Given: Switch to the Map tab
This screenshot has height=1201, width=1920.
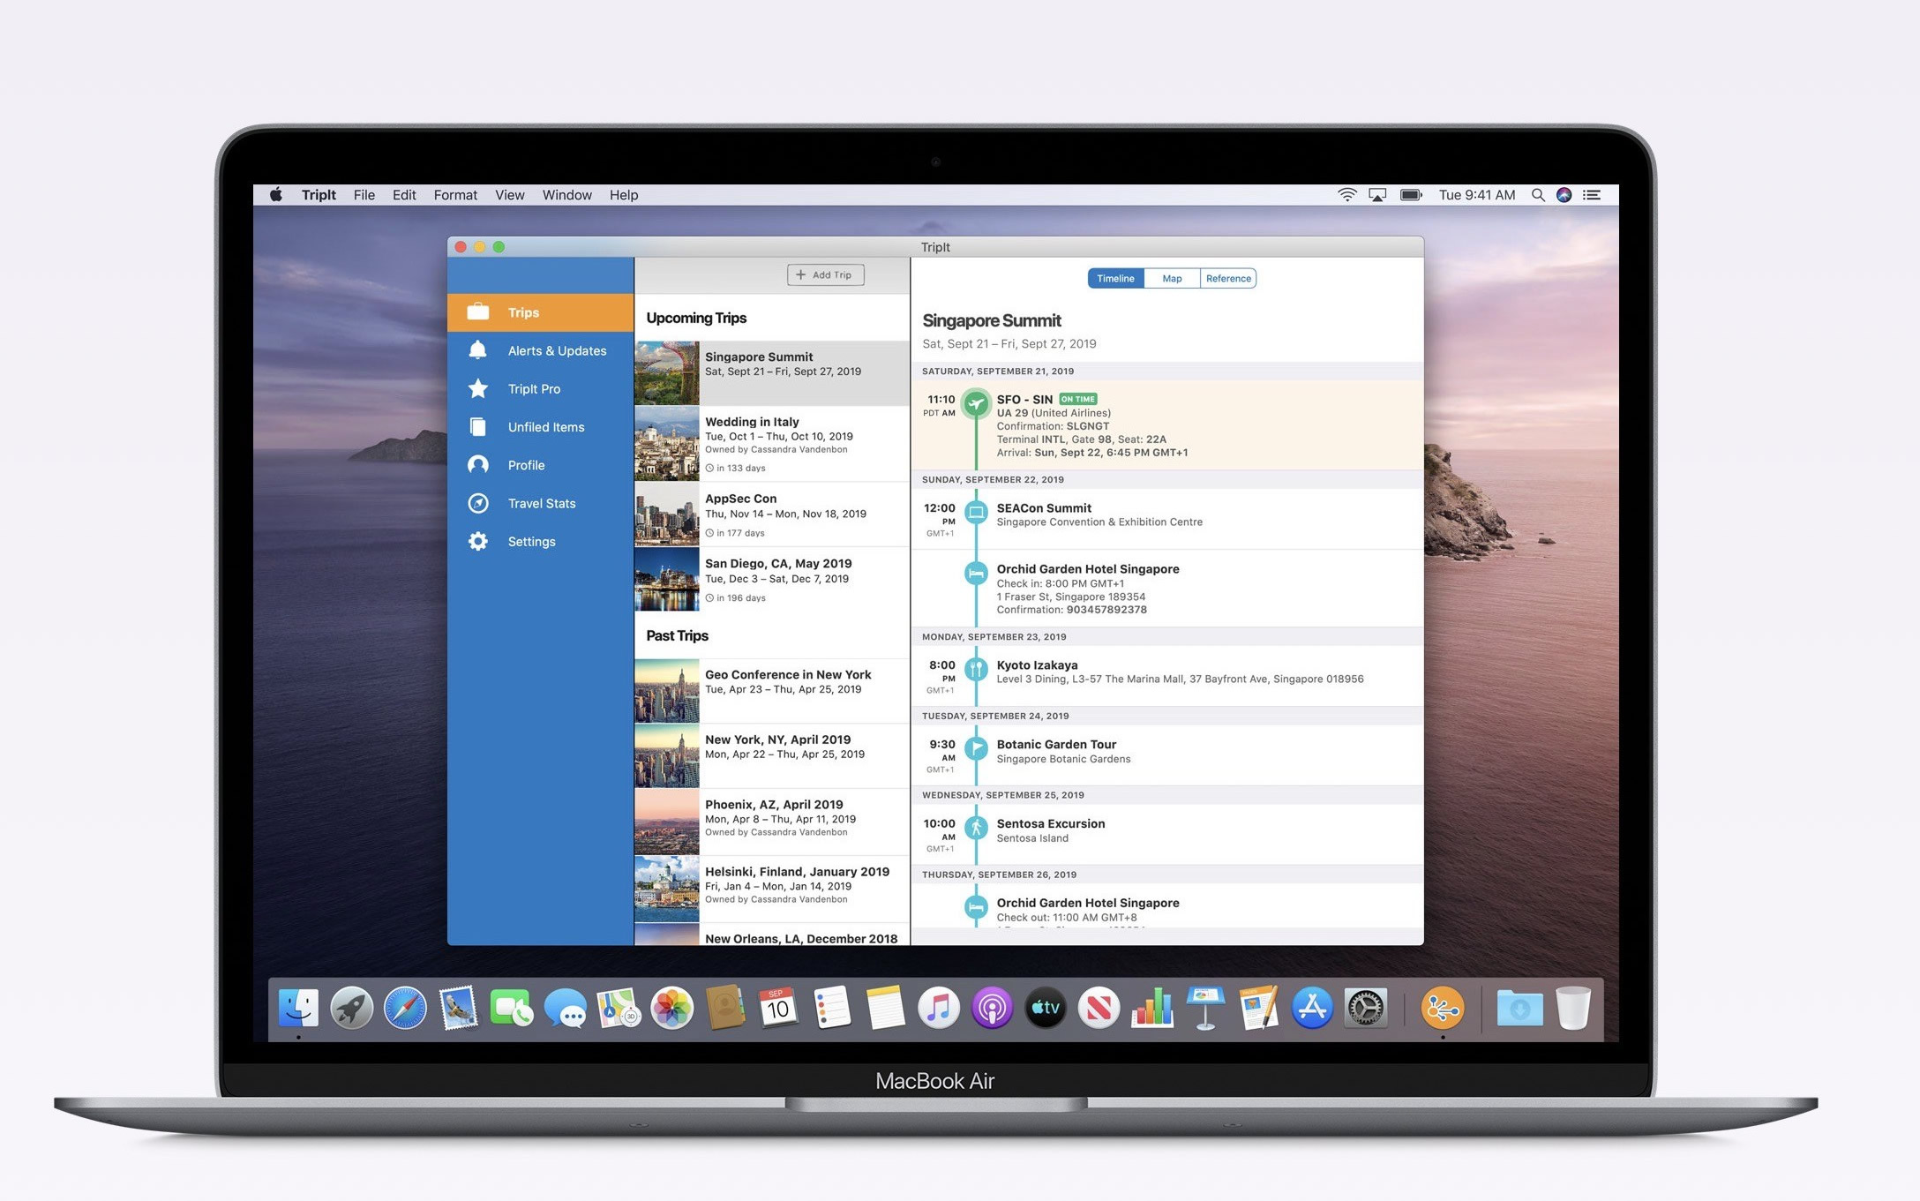Looking at the screenshot, I should (1172, 278).
